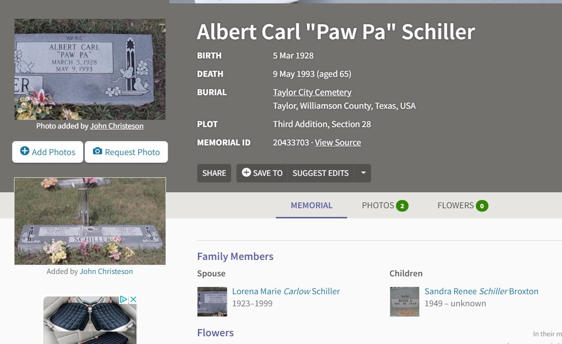The width and height of the screenshot is (562, 344).
Task: Close the ad using the X icon
Action: [133, 299]
